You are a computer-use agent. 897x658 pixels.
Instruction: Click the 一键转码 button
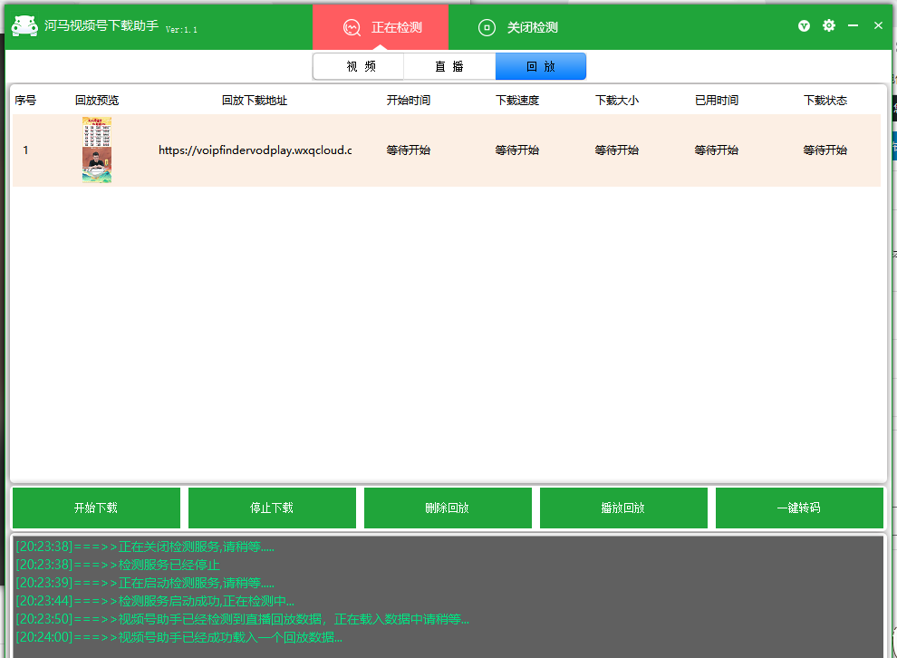click(x=798, y=508)
